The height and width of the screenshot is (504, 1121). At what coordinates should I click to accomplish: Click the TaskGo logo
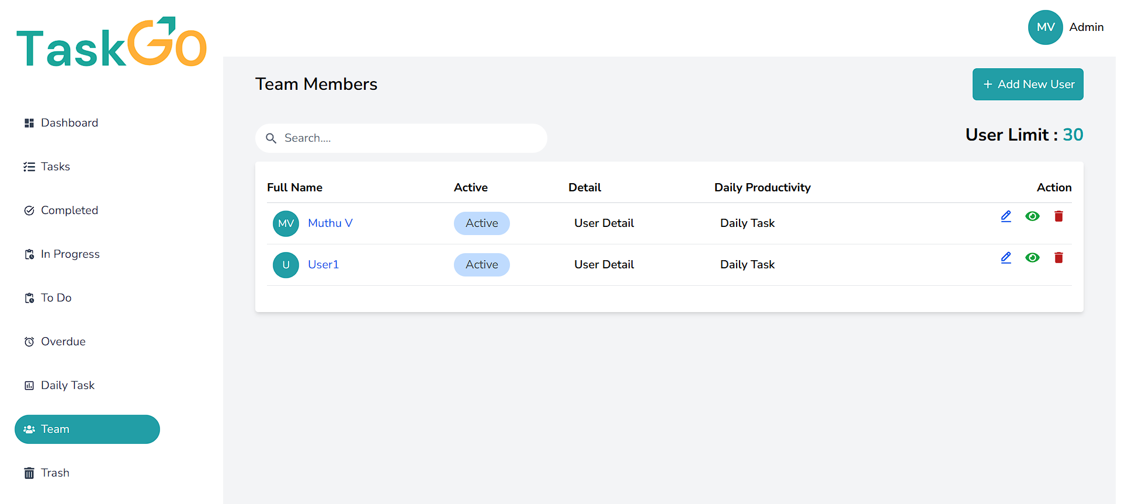pyautogui.click(x=112, y=43)
